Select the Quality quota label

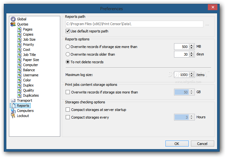[x=29, y=90]
